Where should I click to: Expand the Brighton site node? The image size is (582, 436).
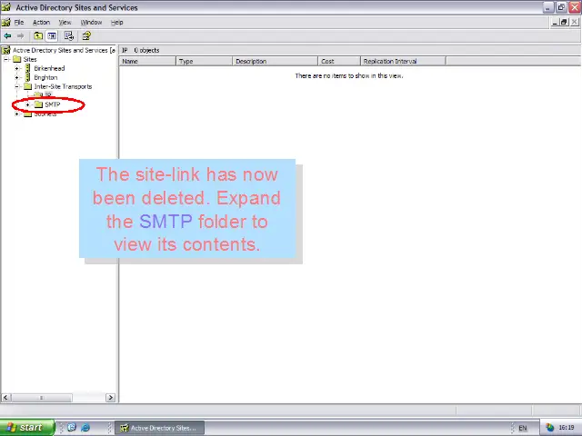tap(16, 77)
